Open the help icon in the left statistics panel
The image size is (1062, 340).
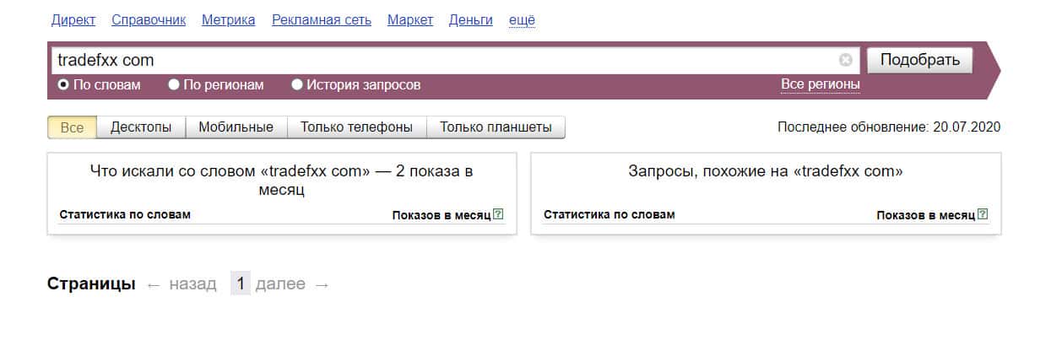(498, 214)
